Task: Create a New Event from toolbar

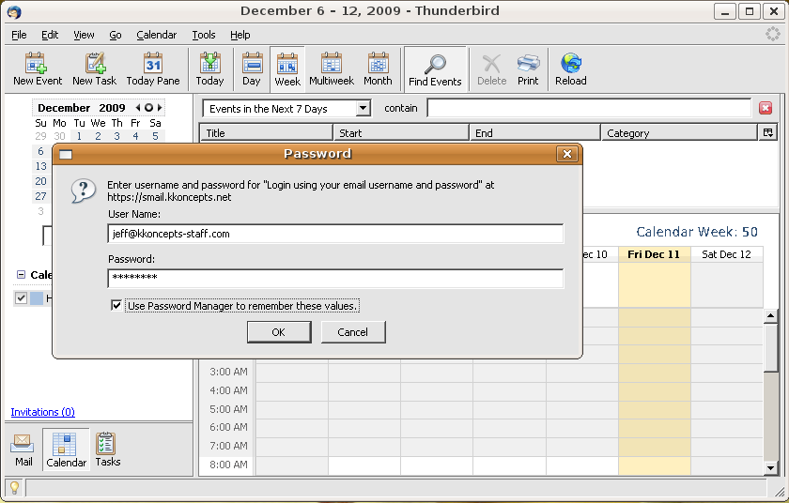Action: [x=38, y=69]
